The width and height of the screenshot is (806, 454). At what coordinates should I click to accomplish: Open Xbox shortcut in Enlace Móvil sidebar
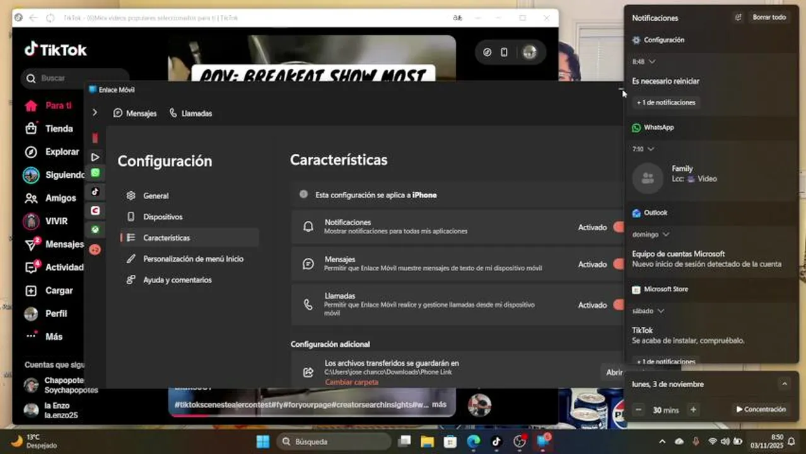[x=95, y=230]
